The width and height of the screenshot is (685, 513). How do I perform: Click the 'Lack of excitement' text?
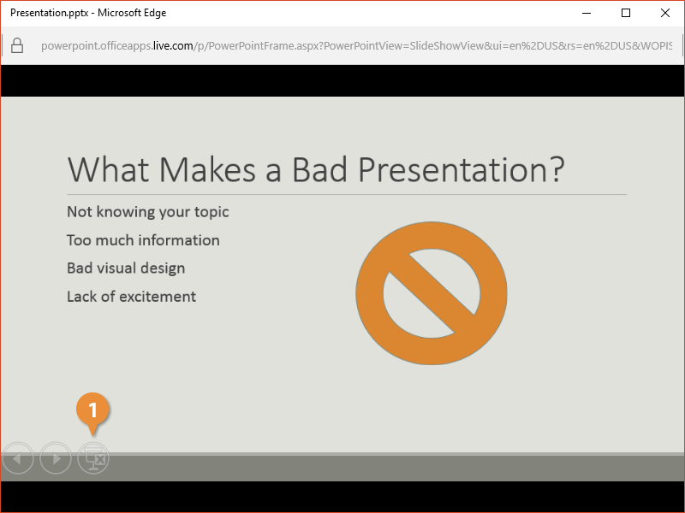pos(131,297)
